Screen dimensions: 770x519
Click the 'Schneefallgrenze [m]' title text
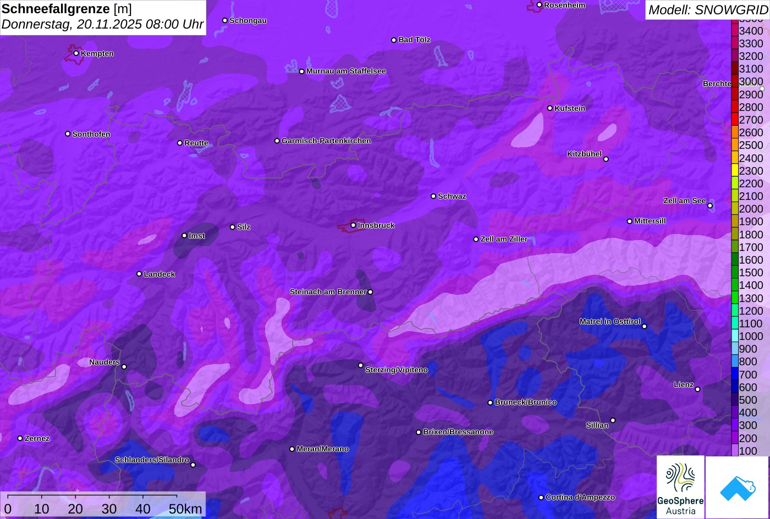click(67, 9)
